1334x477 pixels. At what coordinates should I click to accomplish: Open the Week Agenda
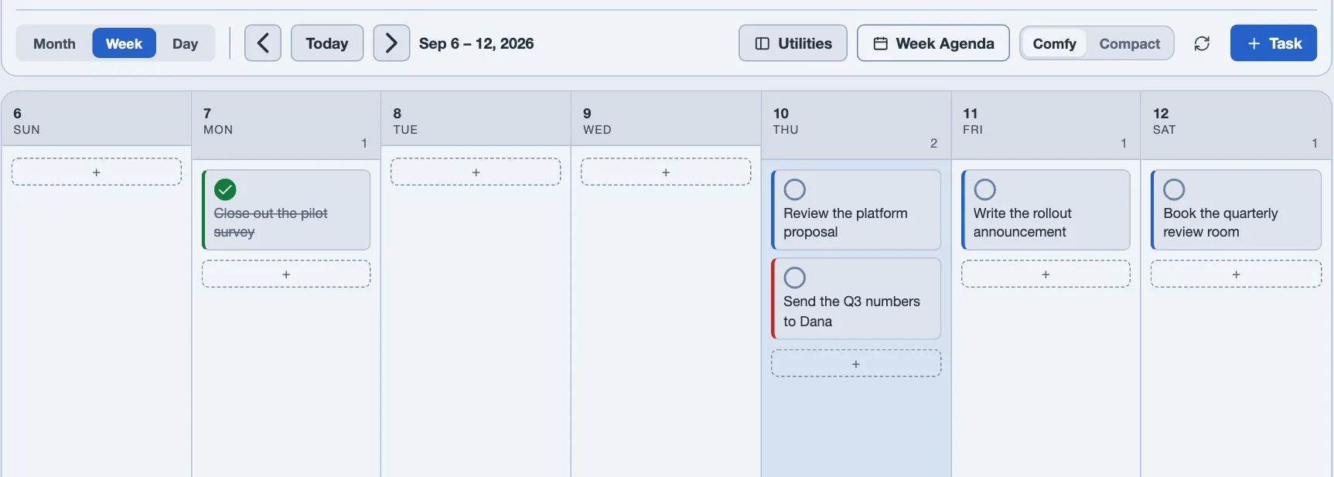(933, 43)
